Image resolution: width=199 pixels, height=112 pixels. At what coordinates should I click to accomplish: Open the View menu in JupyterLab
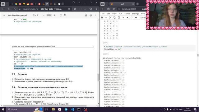[114, 14]
